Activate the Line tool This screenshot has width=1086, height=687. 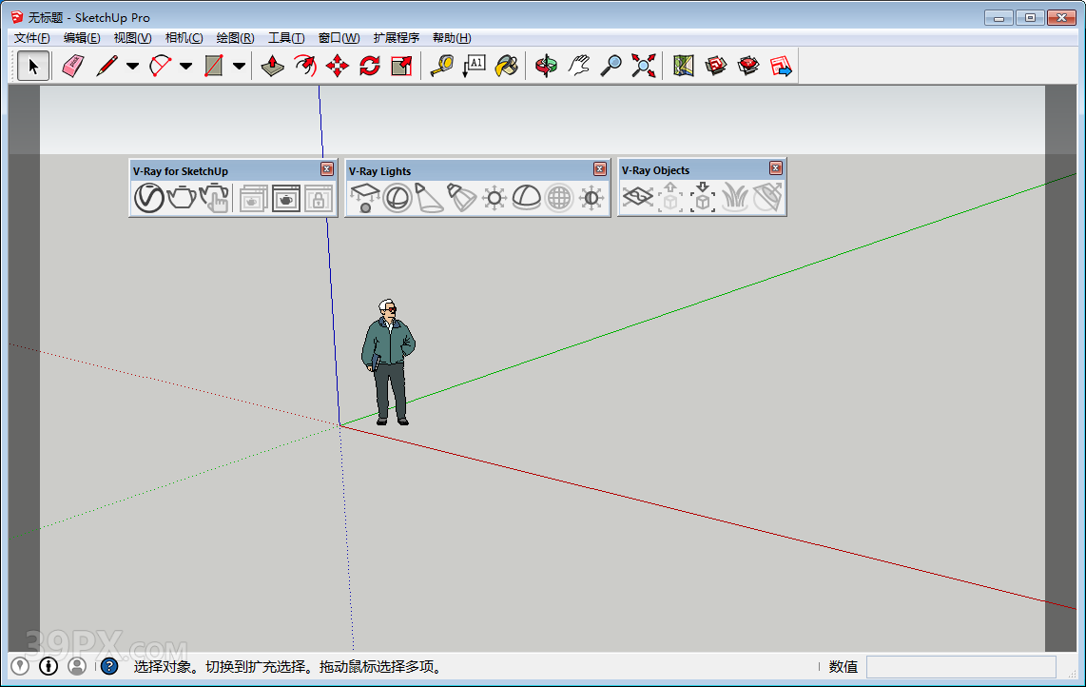(107, 65)
